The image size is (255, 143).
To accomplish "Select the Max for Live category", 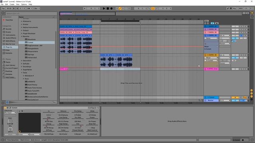I will pyautogui.click(x=10, y=44).
